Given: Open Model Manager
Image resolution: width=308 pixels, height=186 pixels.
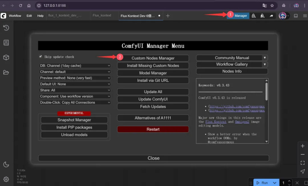Looking at the screenshot, I should pyautogui.click(x=153, y=73).
